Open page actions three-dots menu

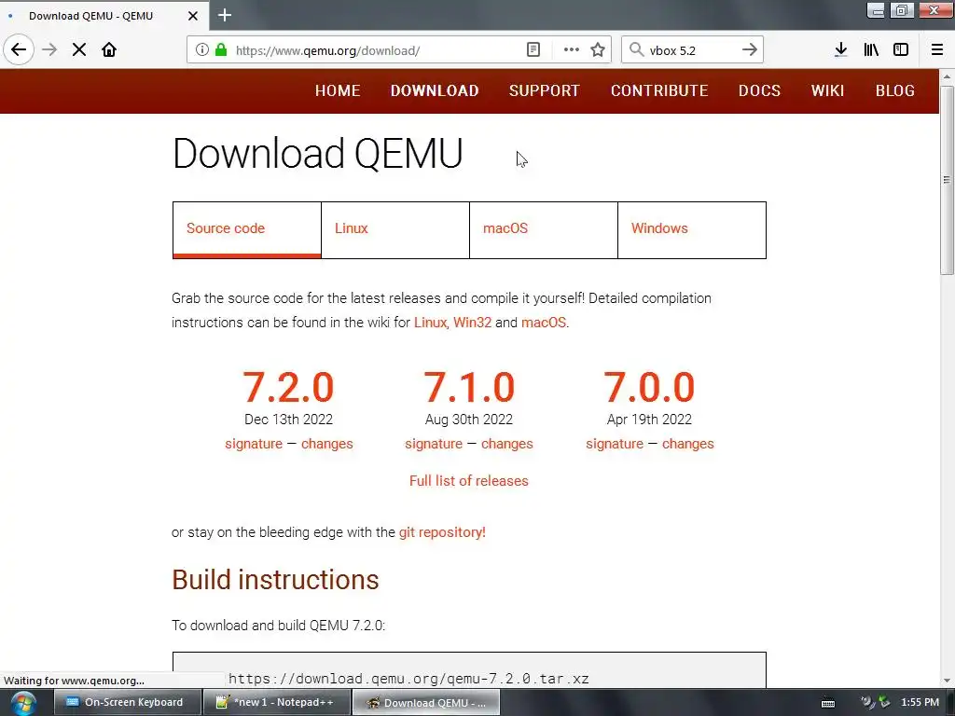572,50
